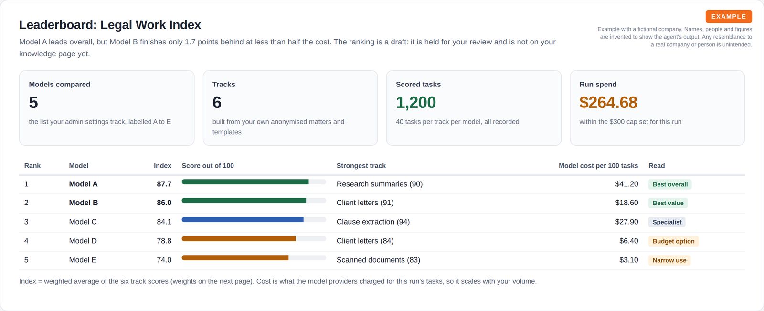This screenshot has height=311, width=764.
Task: Click the Best value tag
Action: pyautogui.click(x=668, y=203)
